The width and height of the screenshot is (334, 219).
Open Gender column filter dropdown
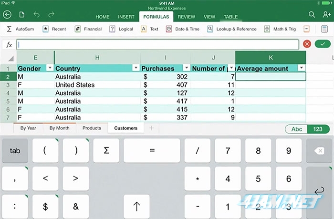point(50,68)
